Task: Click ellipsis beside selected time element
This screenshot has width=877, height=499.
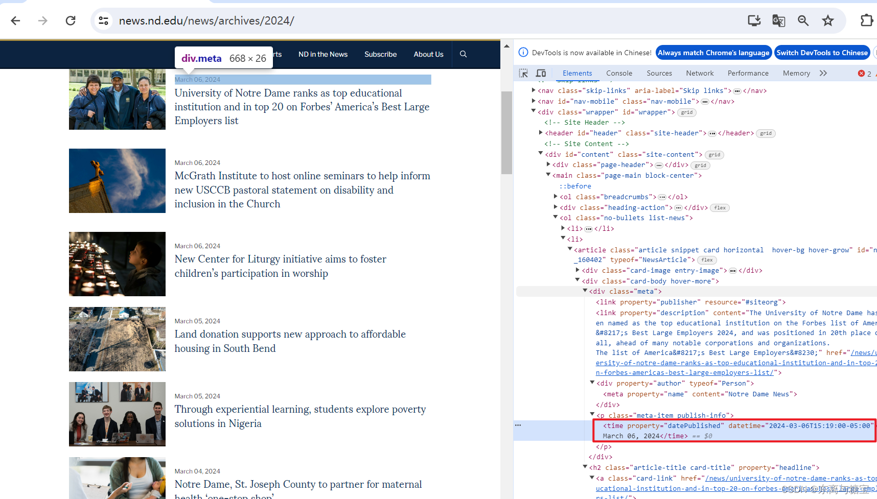Action: [518, 425]
